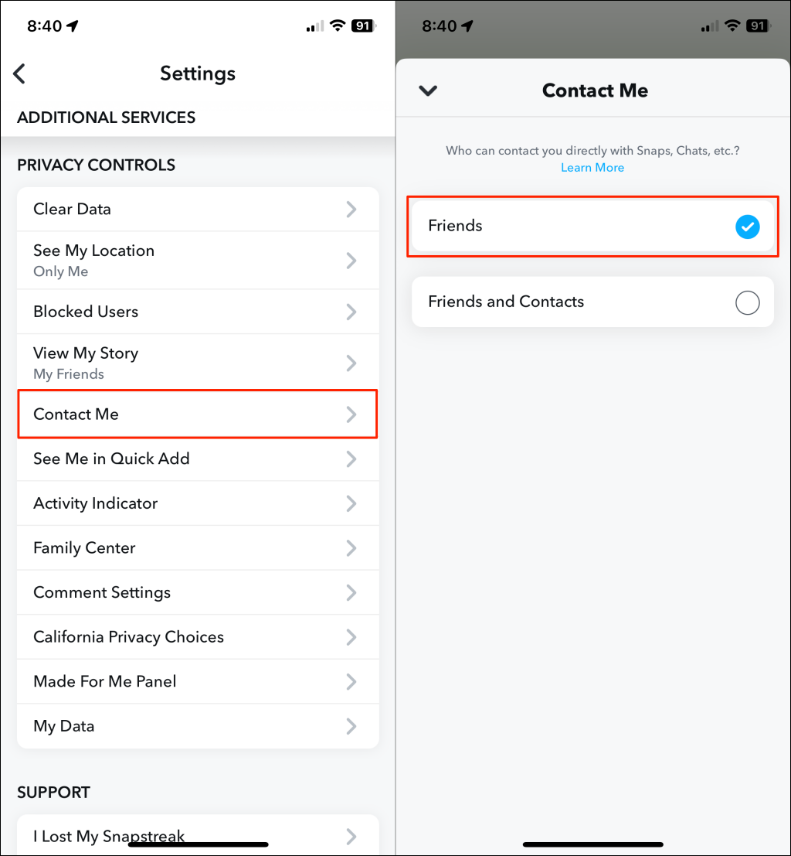Collapse the Contact Me sheet with down chevron
The image size is (791, 856).
[428, 90]
